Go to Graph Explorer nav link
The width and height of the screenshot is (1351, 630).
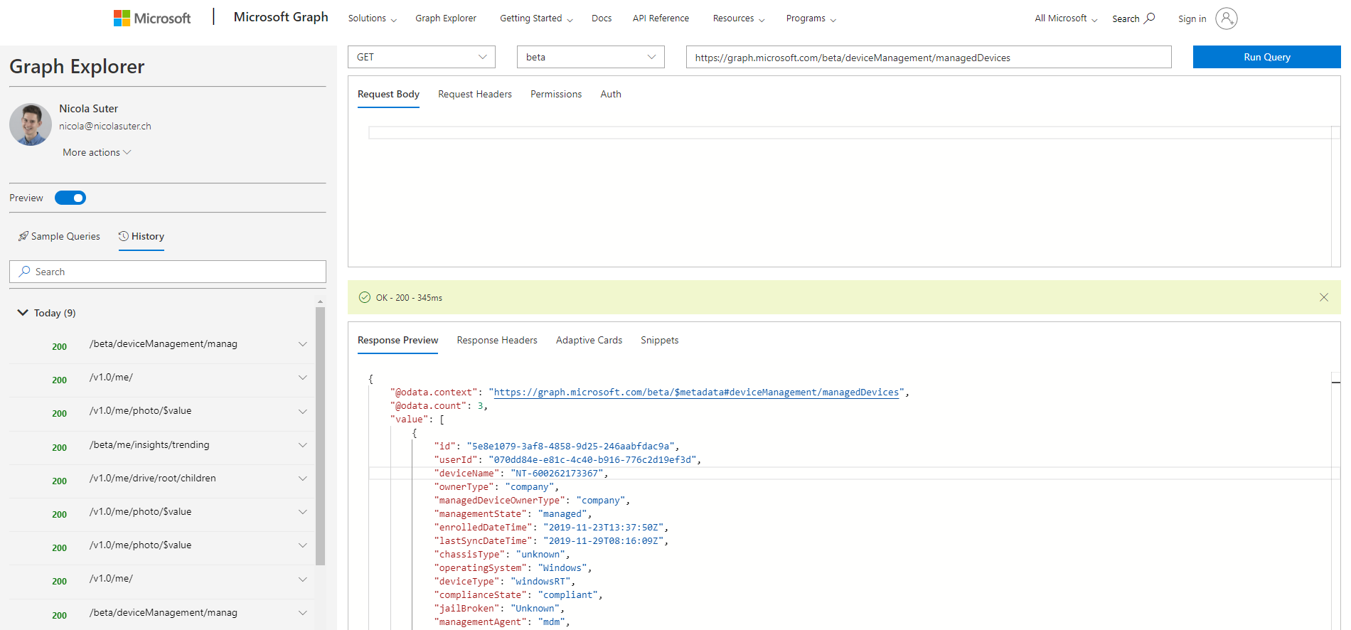tap(446, 18)
